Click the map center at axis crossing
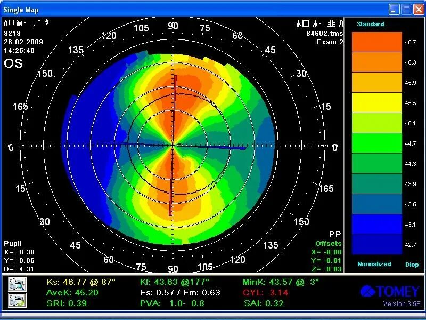 tap(173, 146)
